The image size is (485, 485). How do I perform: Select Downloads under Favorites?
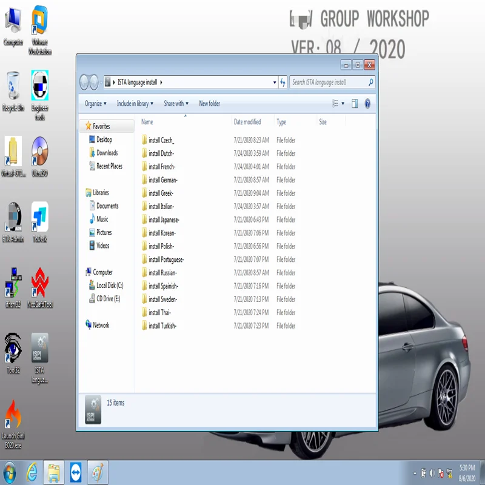tap(107, 153)
